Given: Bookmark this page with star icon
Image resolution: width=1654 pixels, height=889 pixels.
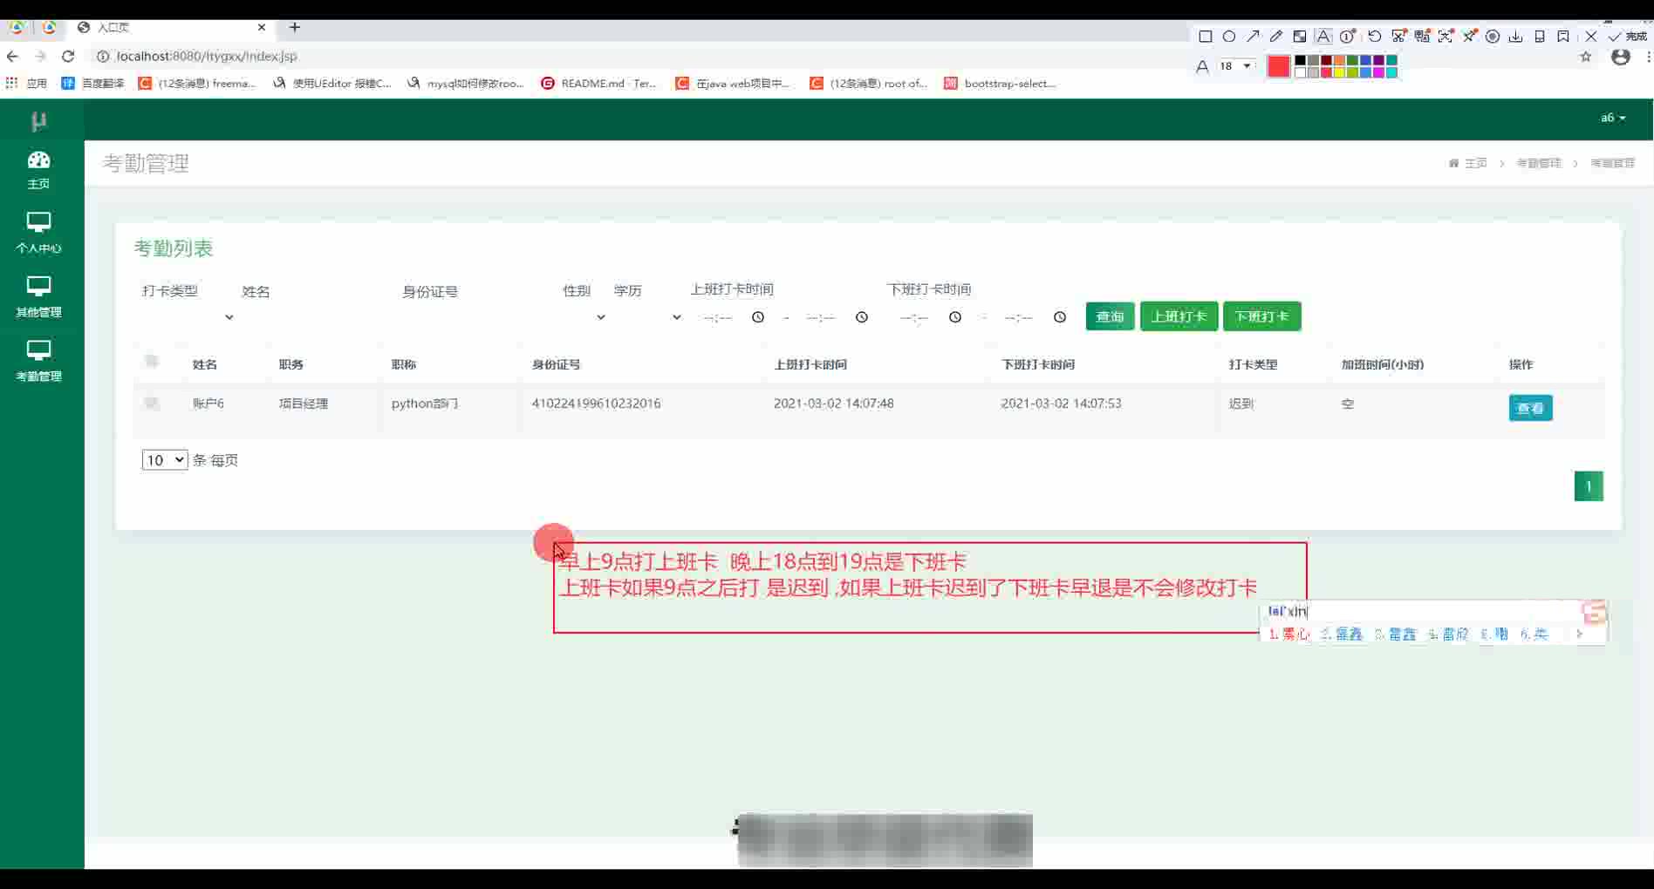Looking at the screenshot, I should pos(1586,57).
